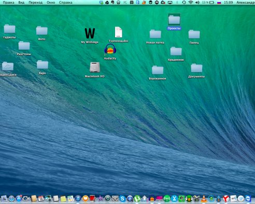Select the Новая папка folder

point(155,36)
